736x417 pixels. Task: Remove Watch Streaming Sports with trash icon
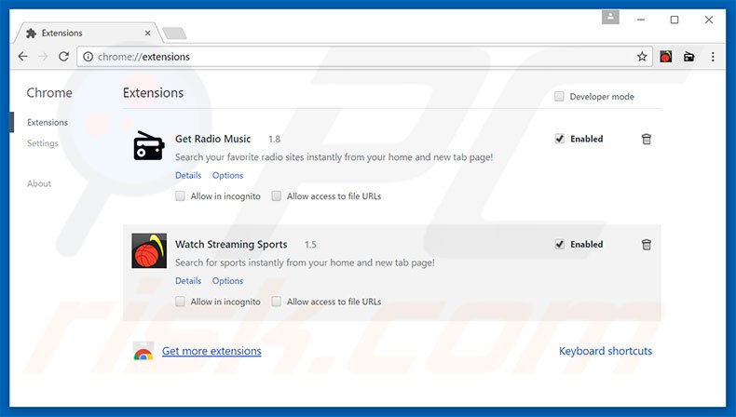tap(647, 245)
